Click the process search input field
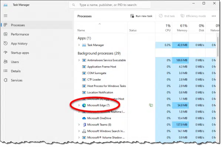 point(110,5)
